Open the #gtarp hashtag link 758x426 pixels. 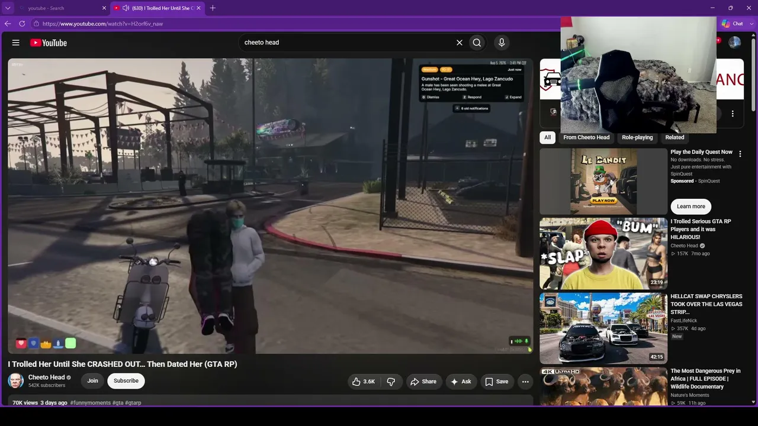(133, 403)
